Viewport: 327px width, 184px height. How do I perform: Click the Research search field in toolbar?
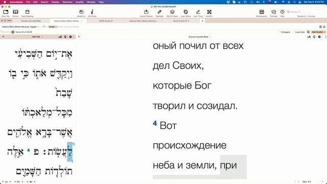coord(306,12)
